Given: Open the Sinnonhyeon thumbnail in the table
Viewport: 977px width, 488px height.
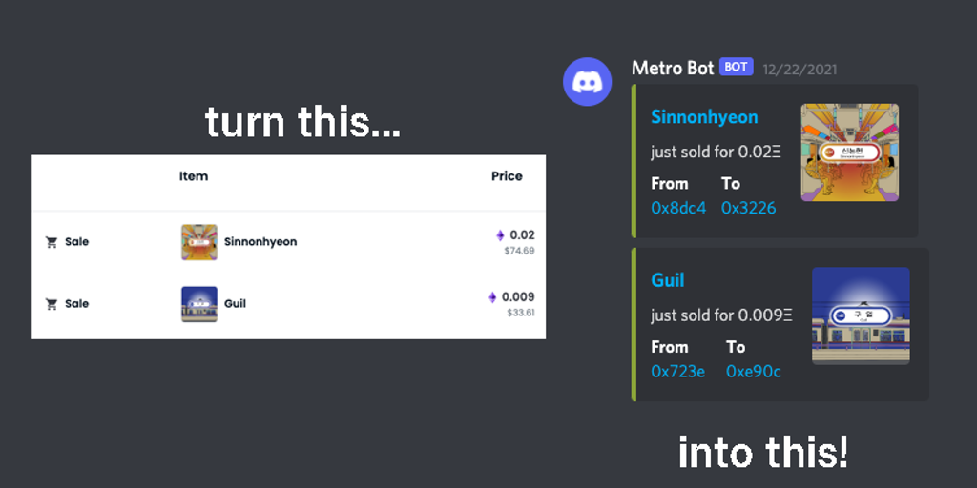Looking at the screenshot, I should click(199, 242).
